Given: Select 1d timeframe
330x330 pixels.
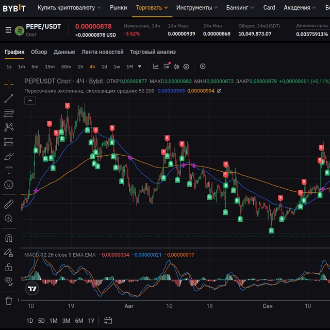Looking at the screenshot, I should [104, 67].
